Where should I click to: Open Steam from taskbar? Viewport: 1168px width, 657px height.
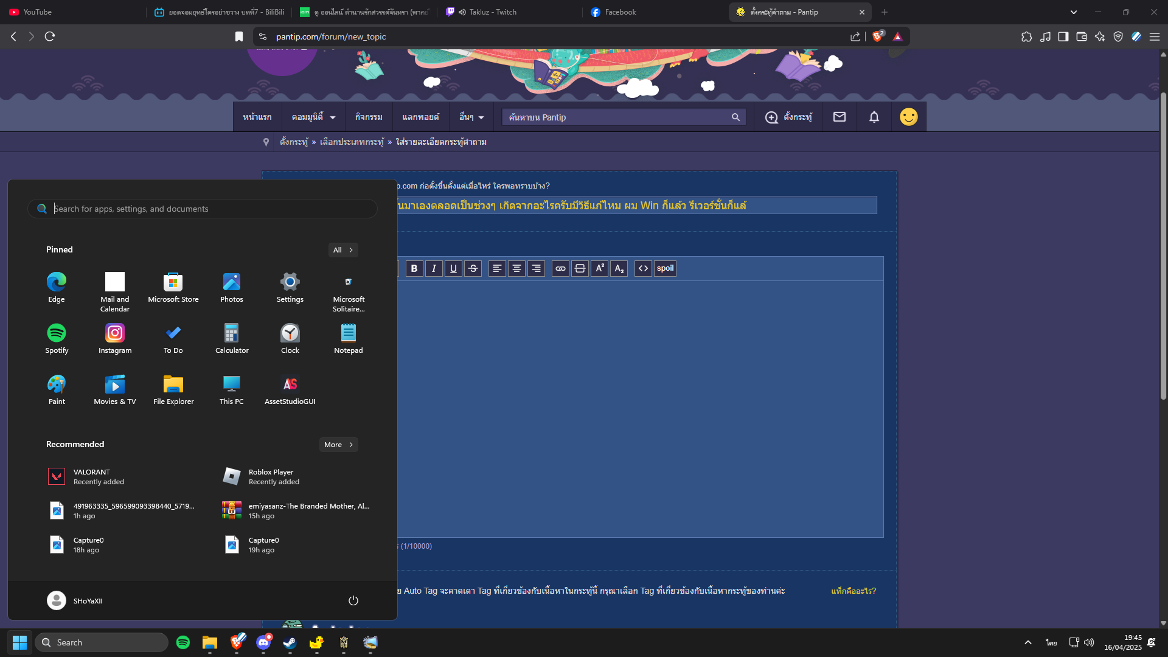290,642
